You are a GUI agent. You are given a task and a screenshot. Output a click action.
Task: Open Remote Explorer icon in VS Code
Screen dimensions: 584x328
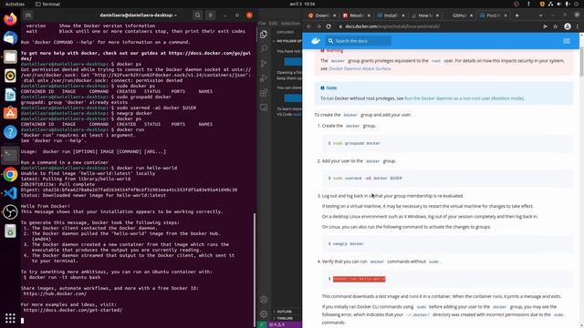pyautogui.click(x=264, y=108)
